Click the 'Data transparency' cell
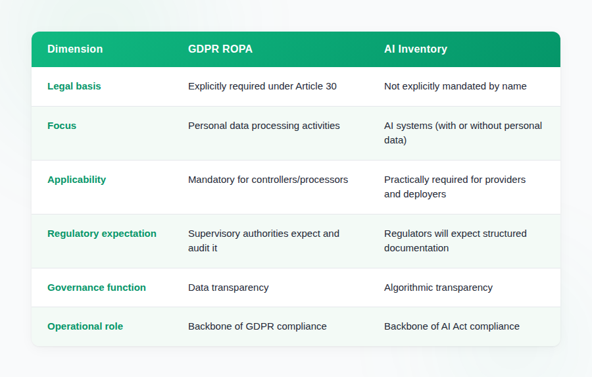Image resolution: width=592 pixels, height=377 pixels. (x=228, y=288)
